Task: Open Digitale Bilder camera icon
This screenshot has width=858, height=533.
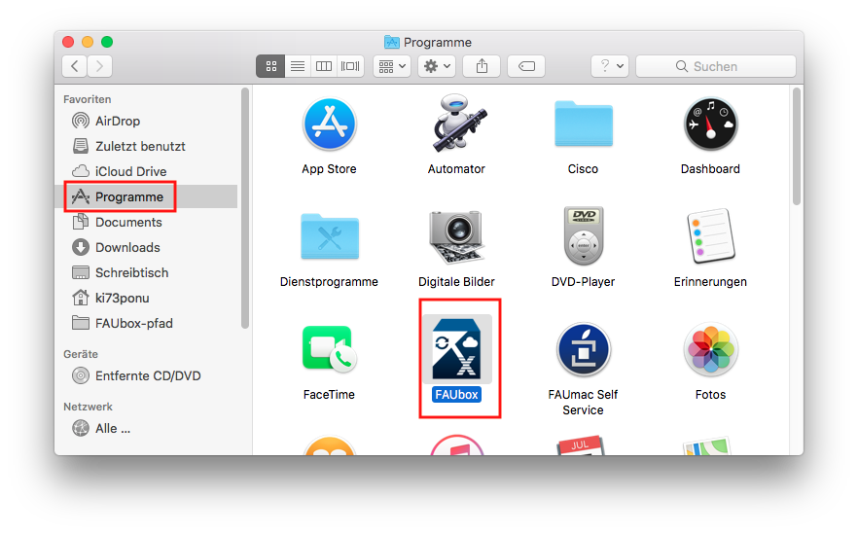Action: 457,236
